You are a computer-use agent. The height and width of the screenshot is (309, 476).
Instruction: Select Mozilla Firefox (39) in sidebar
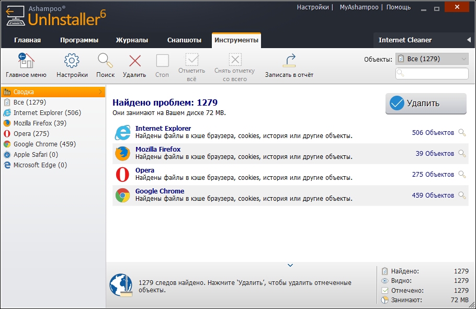click(x=40, y=123)
